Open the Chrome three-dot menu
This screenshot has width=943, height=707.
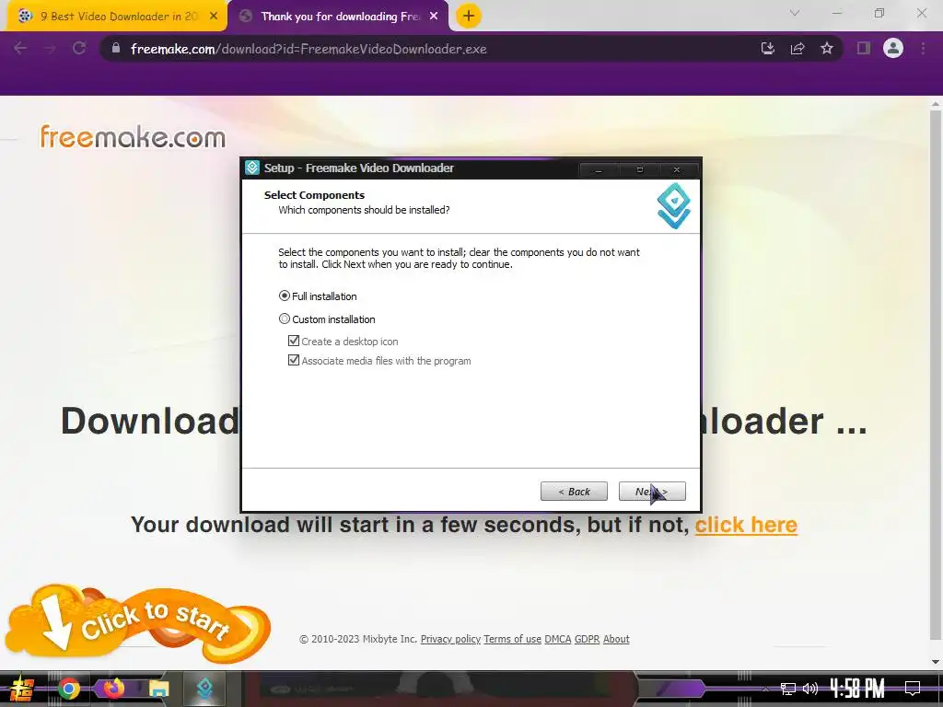point(923,48)
